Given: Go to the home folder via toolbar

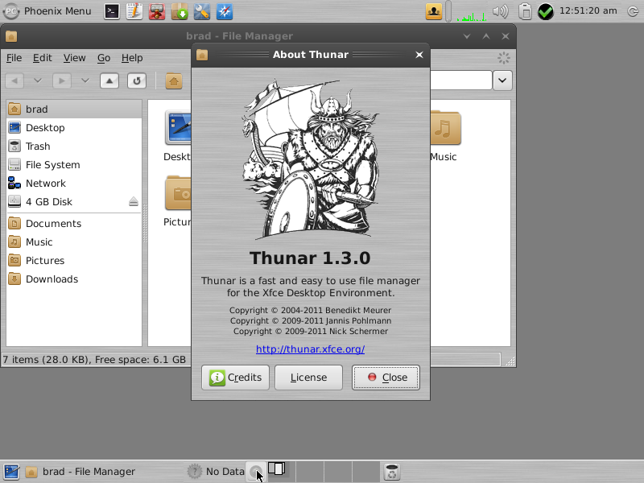Looking at the screenshot, I should point(174,80).
